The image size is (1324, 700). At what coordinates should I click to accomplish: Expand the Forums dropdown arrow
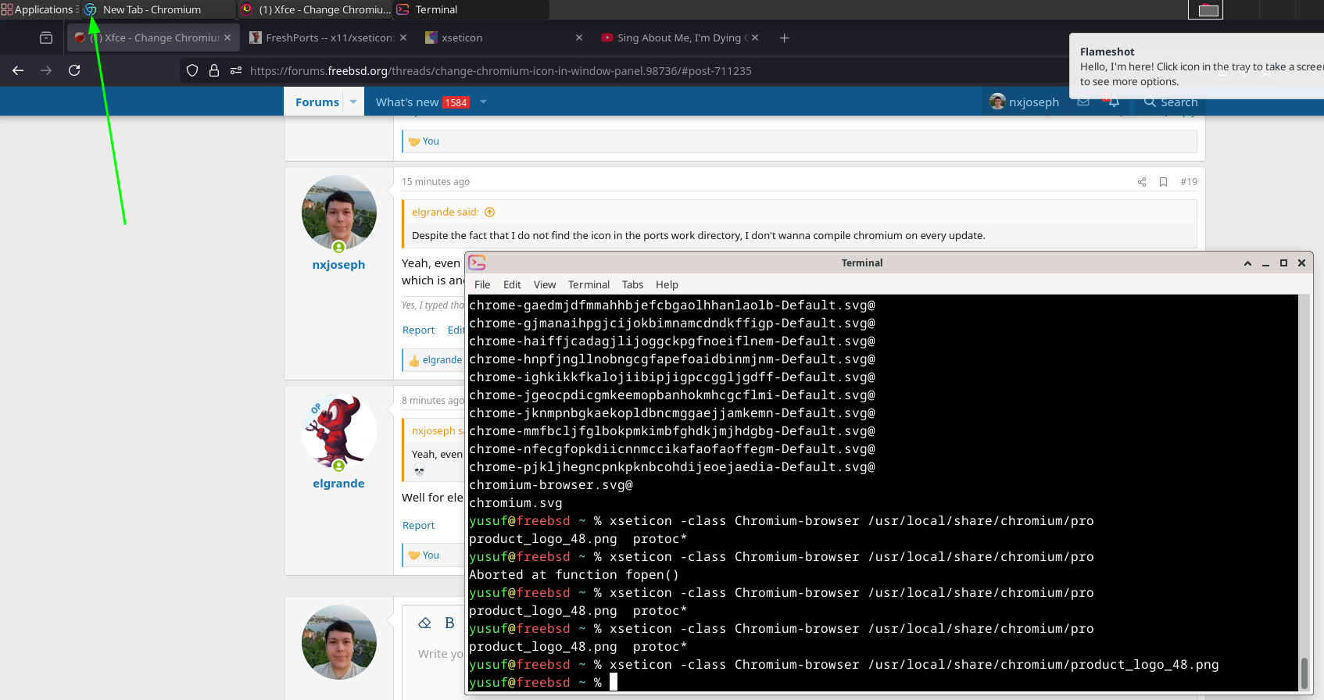click(x=353, y=102)
